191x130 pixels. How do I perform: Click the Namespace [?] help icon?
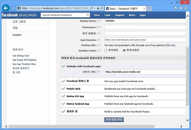(x=99, y=27)
